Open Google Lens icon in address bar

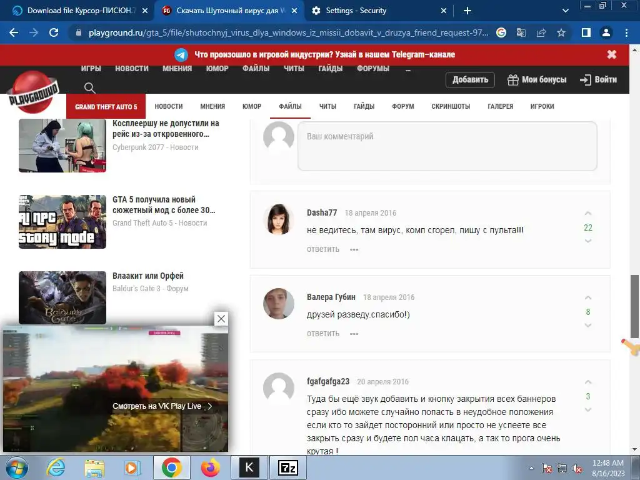click(501, 32)
